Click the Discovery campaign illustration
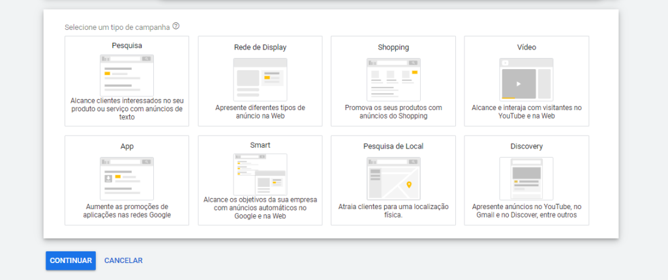The height and width of the screenshot is (280, 668). click(526, 178)
